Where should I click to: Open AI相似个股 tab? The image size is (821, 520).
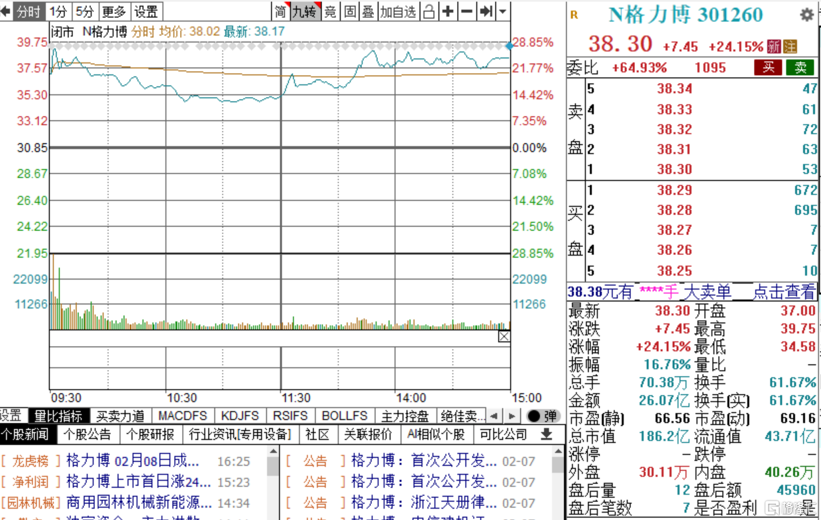coord(436,434)
